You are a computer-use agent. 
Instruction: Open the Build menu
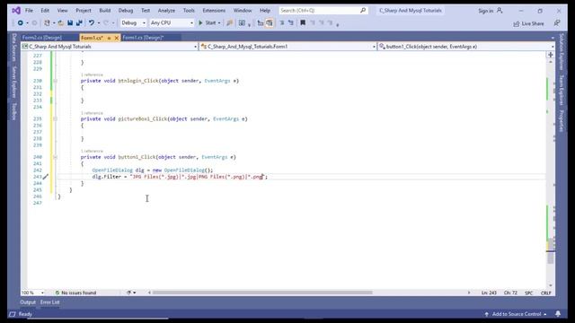[x=105, y=10]
